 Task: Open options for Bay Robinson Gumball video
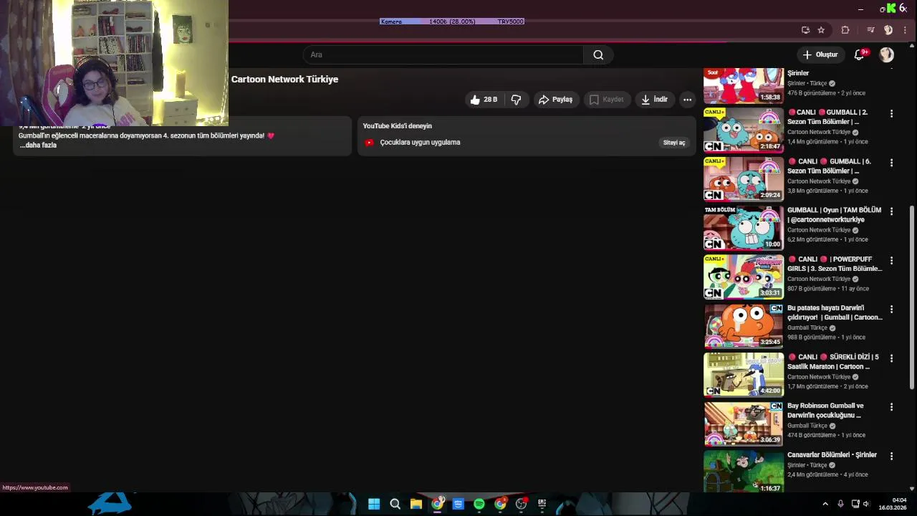coord(891,407)
